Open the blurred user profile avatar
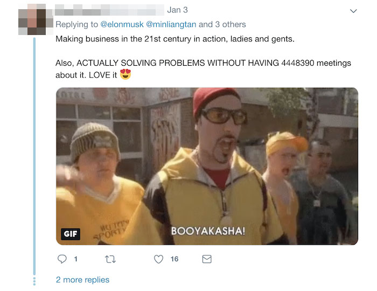This screenshot has height=291, width=377. (36, 19)
